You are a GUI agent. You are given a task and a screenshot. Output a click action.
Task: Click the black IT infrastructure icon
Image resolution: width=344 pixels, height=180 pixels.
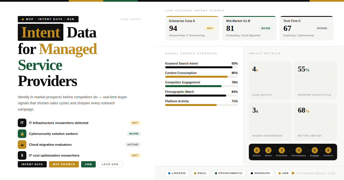tap(22, 123)
